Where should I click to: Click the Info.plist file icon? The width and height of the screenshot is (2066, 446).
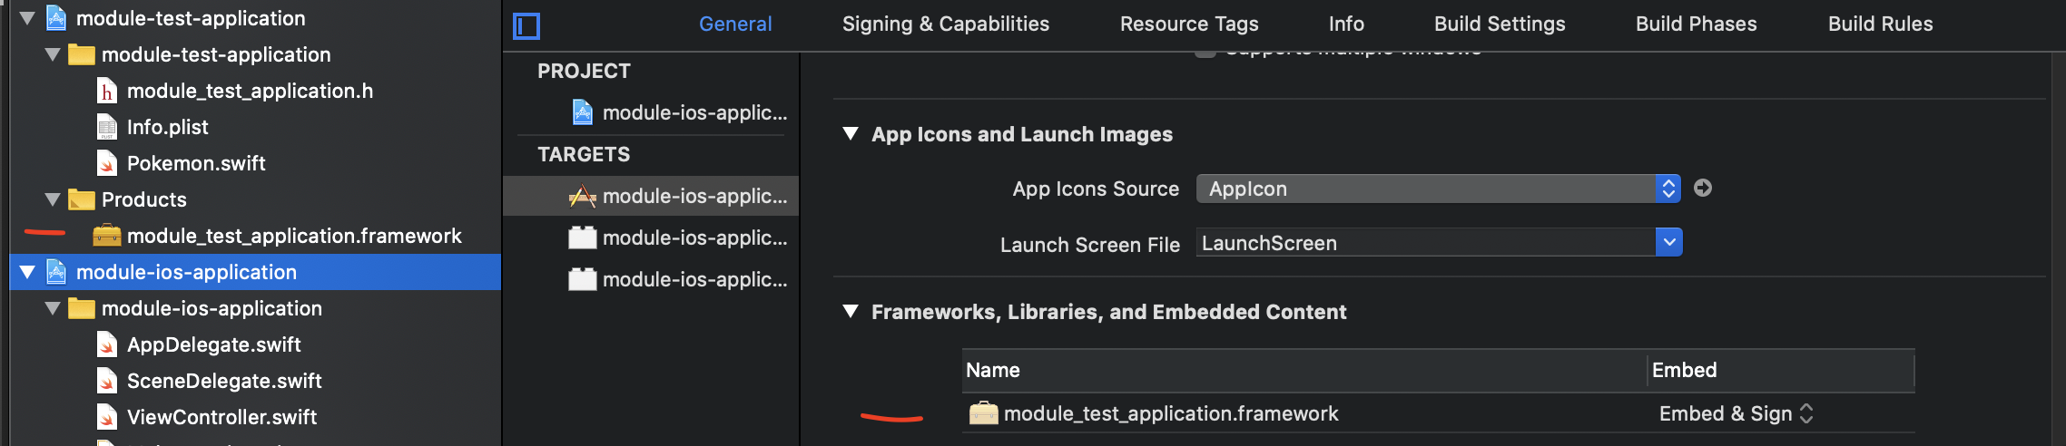coord(107,127)
